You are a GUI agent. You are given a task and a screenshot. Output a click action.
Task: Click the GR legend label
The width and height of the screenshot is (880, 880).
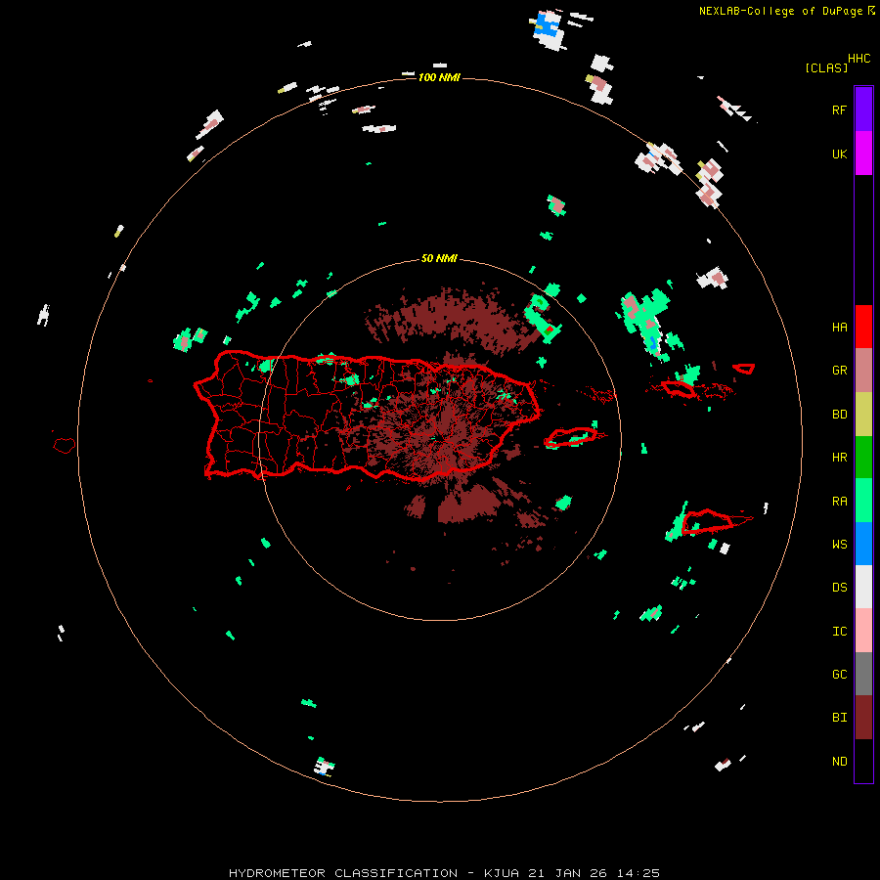pos(839,370)
